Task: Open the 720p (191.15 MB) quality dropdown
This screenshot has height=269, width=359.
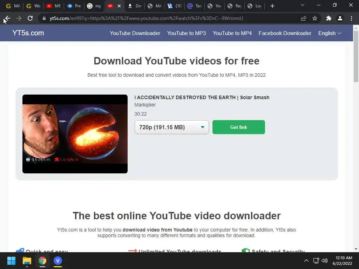Action: point(172,127)
